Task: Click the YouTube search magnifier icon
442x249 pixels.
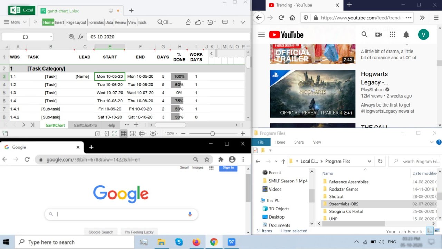Action: click(364, 34)
